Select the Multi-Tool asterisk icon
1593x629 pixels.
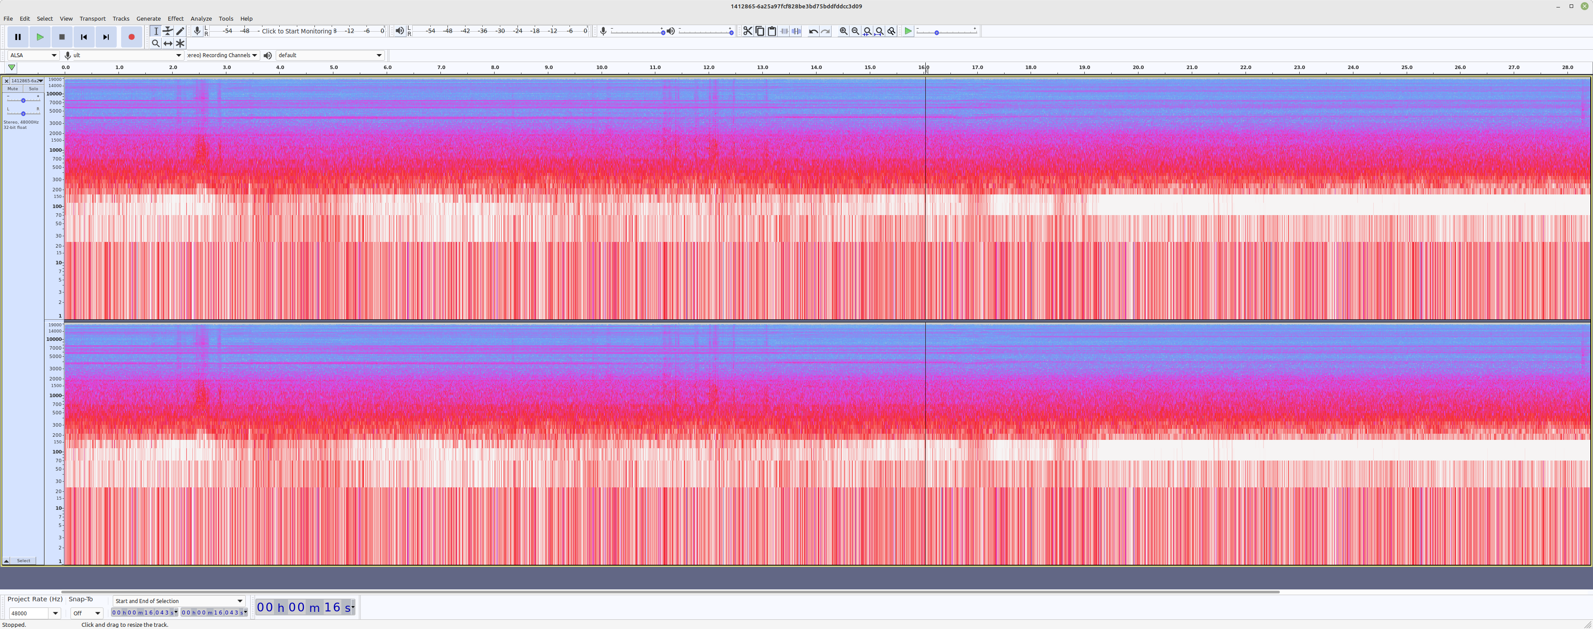point(180,43)
